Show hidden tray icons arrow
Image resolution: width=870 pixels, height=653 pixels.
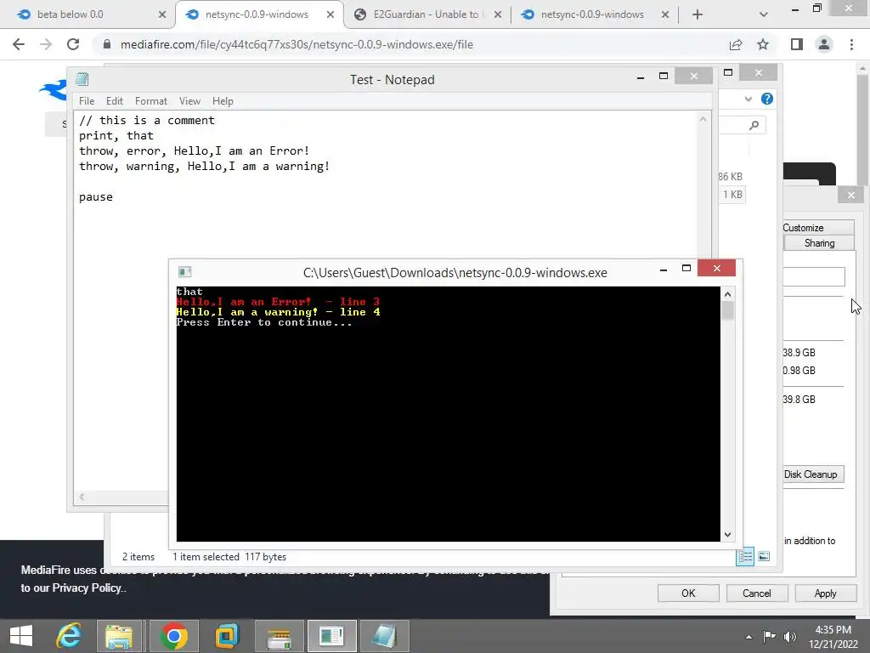(x=749, y=637)
